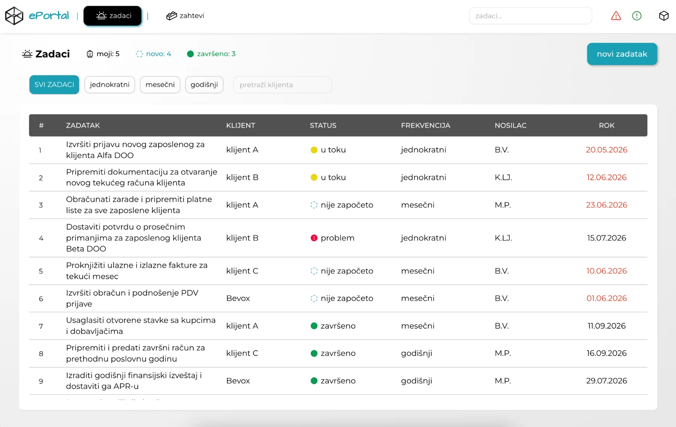
Task: Click client Bevox in row 6
Action: pyautogui.click(x=238, y=299)
